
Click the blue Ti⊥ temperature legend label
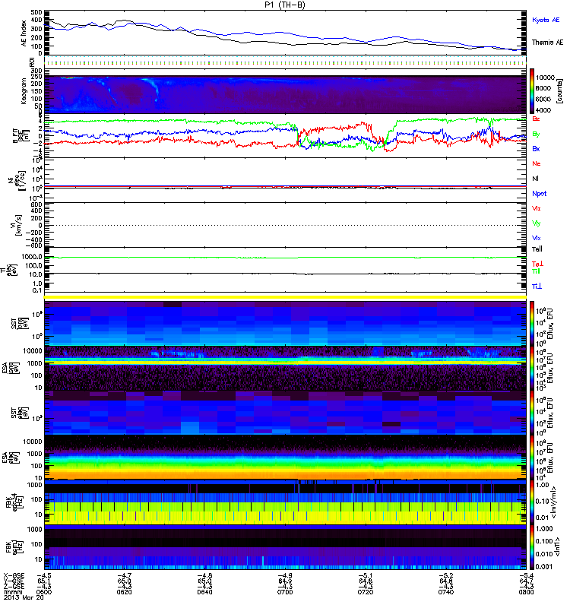(x=537, y=287)
